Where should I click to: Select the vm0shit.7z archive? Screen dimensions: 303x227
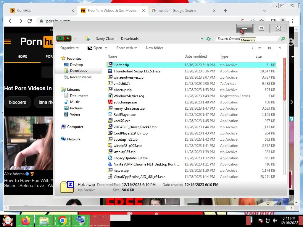click(122, 84)
